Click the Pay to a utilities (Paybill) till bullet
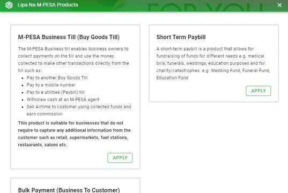The height and width of the screenshot is (193, 288). [55, 92]
